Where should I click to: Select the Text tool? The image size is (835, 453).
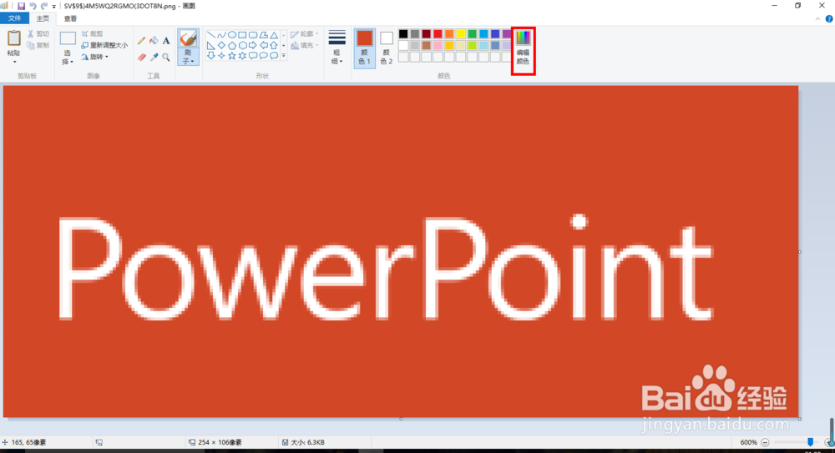[x=166, y=40]
